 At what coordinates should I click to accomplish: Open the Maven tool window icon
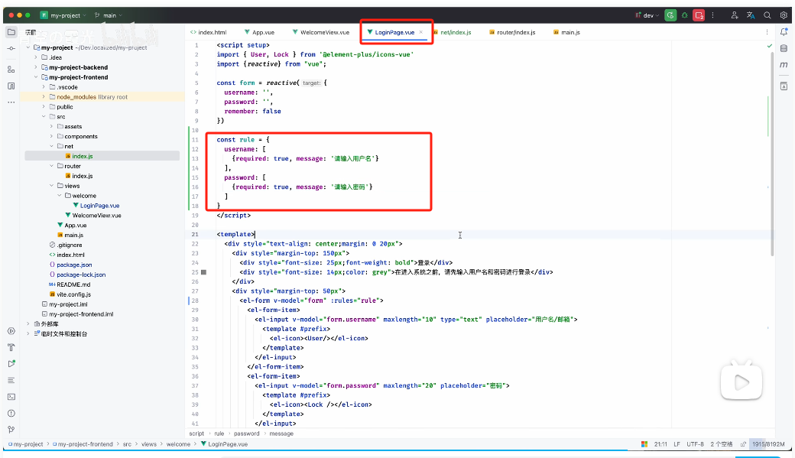point(784,65)
